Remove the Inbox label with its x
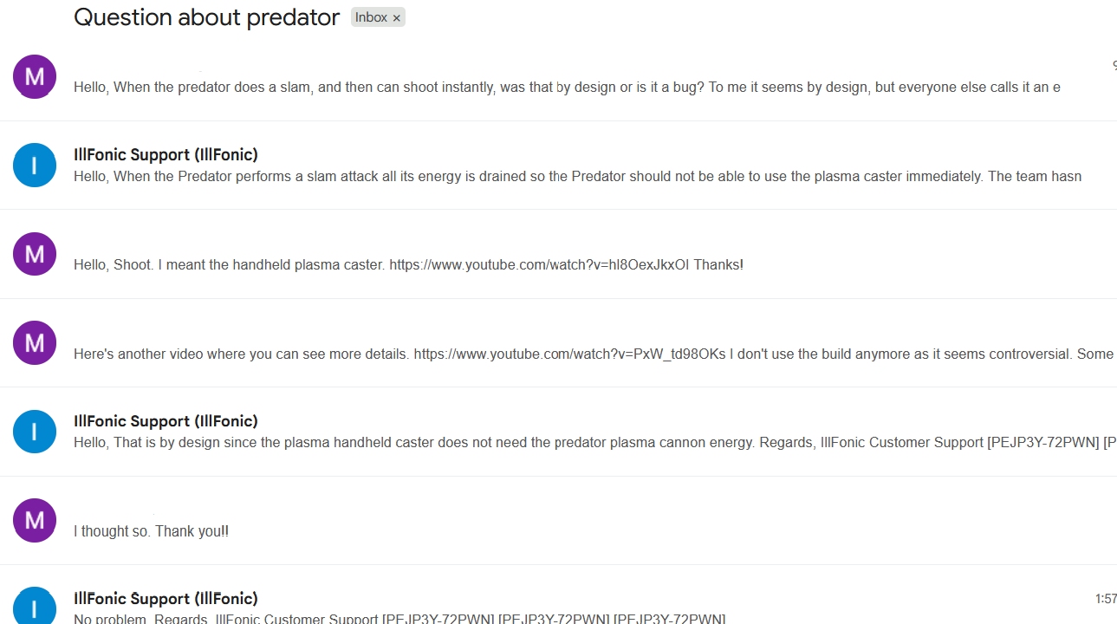Viewport: 1117px width, 624px height. (397, 18)
